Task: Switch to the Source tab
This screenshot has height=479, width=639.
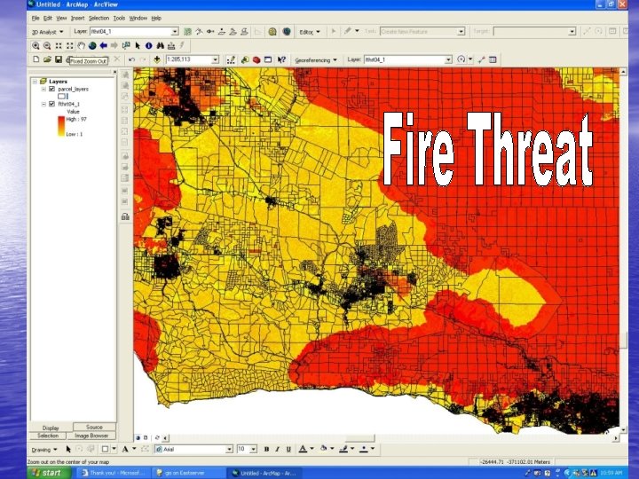Action: point(94,427)
